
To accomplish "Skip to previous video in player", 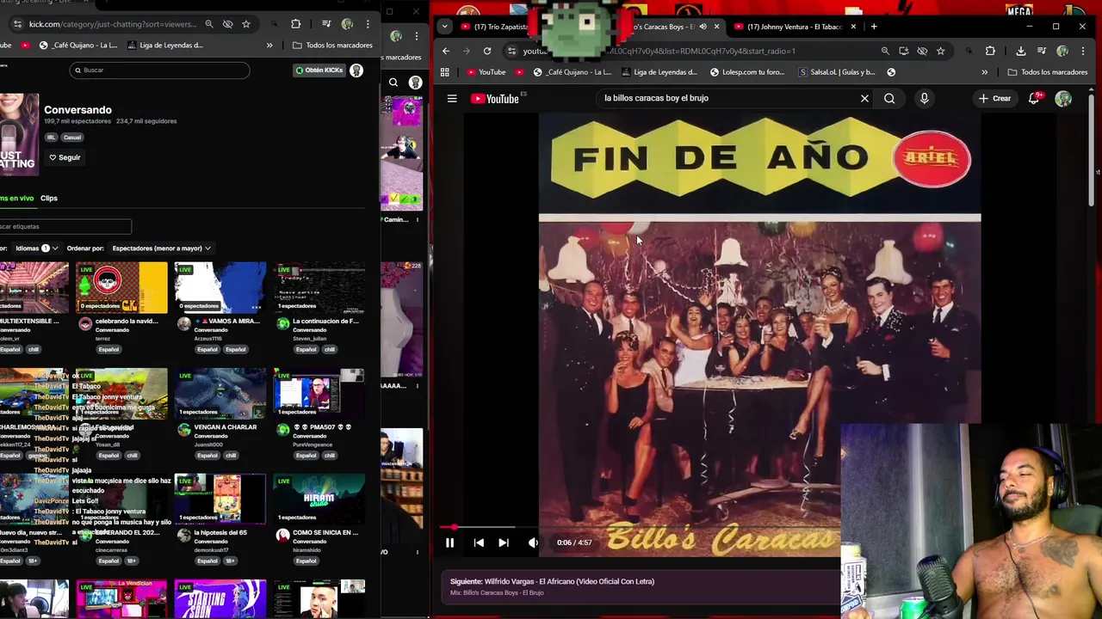I will pyautogui.click(x=479, y=542).
